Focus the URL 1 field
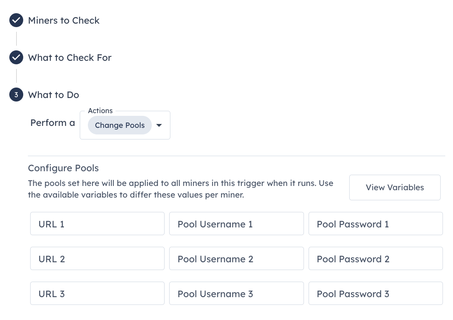Image resolution: width=453 pixels, height=320 pixels. point(97,224)
